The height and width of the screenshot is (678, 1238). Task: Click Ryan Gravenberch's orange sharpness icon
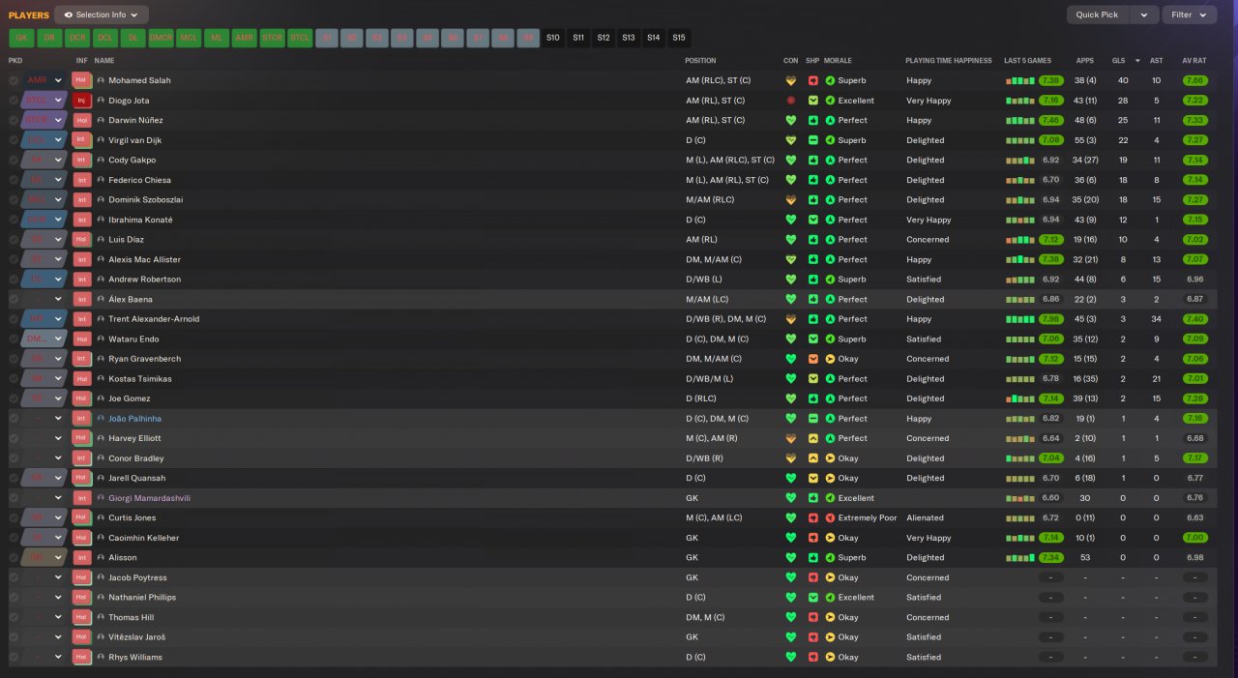click(813, 359)
